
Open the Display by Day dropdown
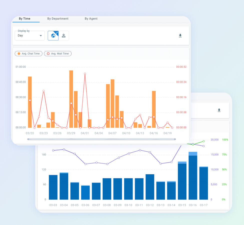click(30, 35)
